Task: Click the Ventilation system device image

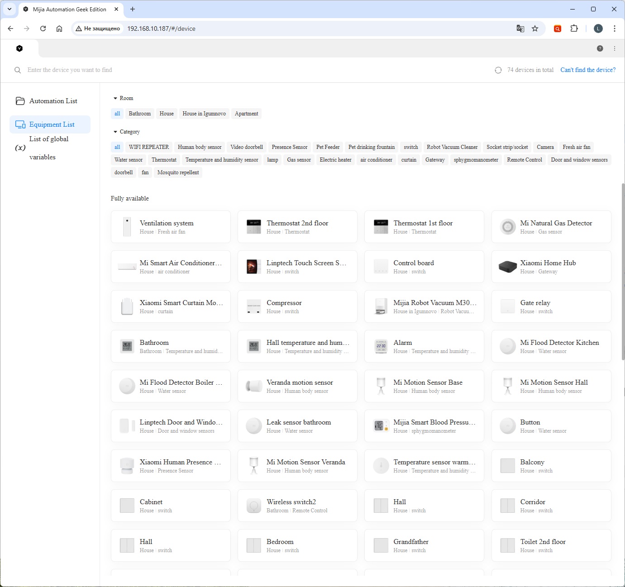Action: pos(127,227)
